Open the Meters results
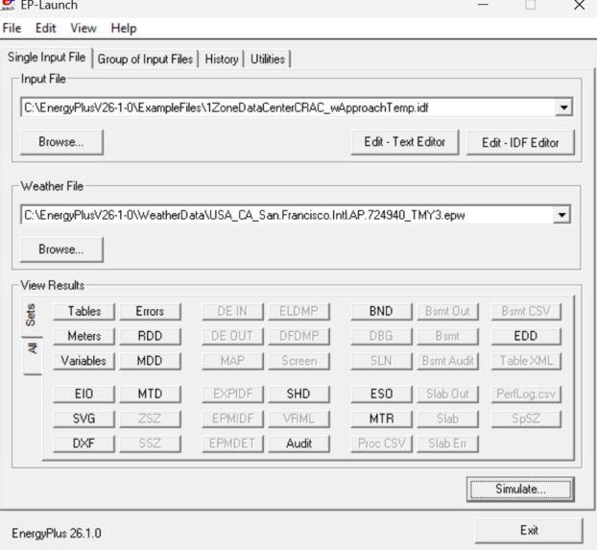The height and width of the screenshot is (550, 597). 84,336
